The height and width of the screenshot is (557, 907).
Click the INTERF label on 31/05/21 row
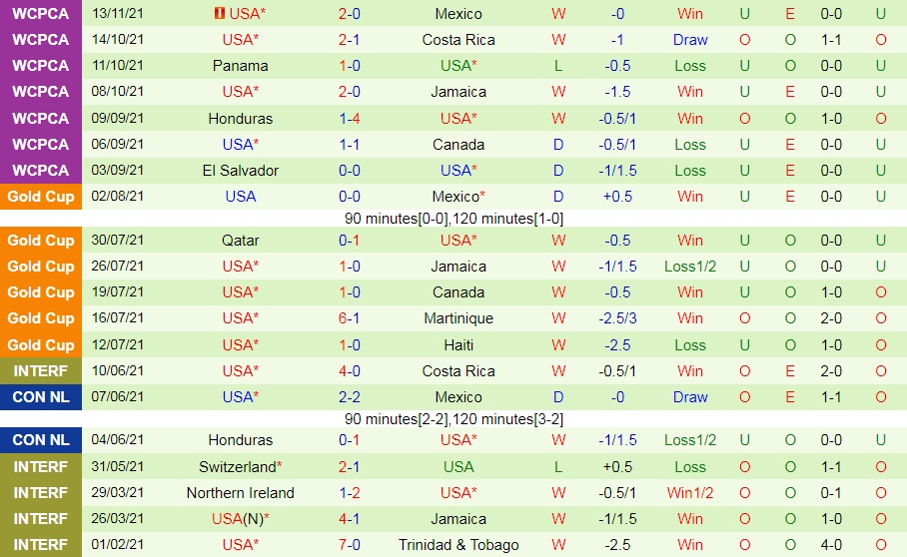(41, 466)
